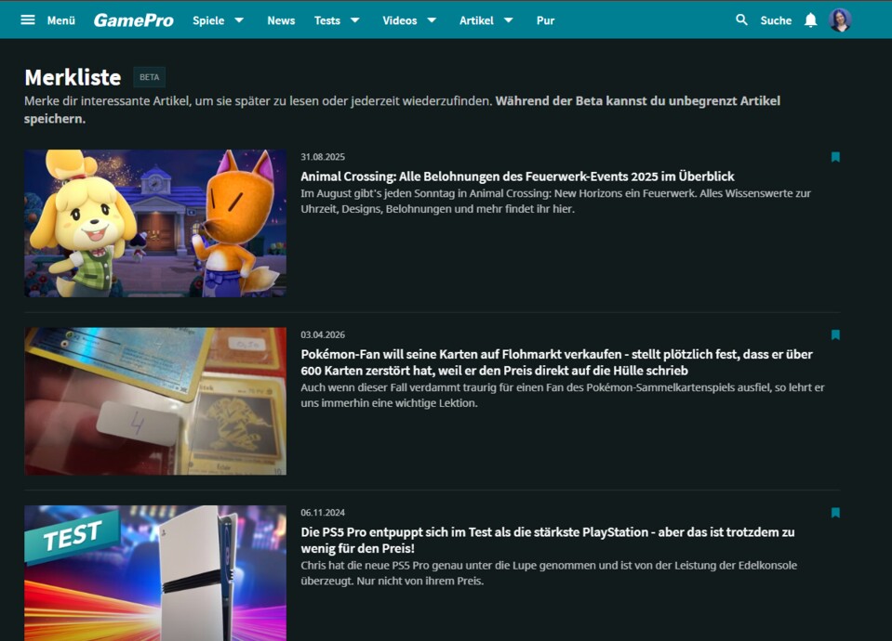Click the search magnifier icon
Screen dimensions: 892x641
tap(741, 20)
